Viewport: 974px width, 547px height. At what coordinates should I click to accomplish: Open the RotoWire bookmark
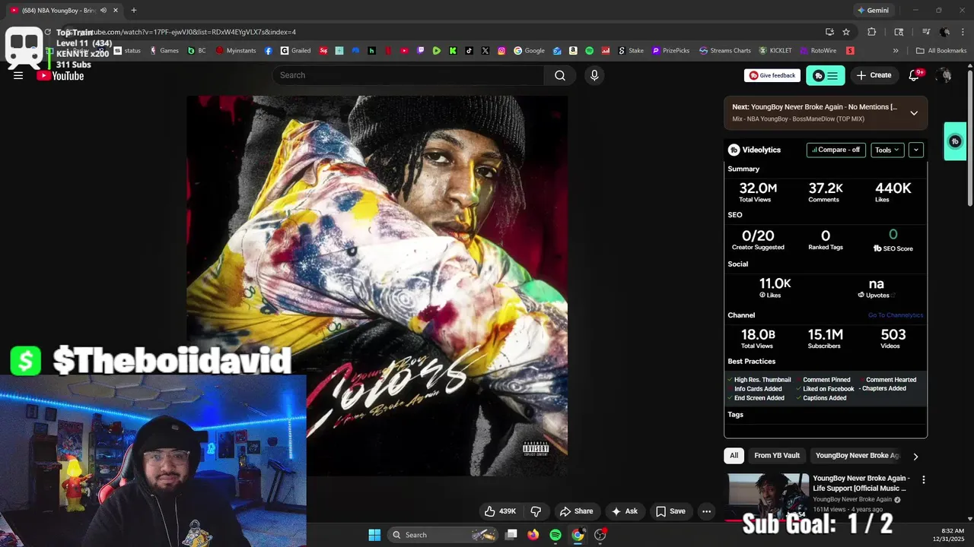point(818,51)
